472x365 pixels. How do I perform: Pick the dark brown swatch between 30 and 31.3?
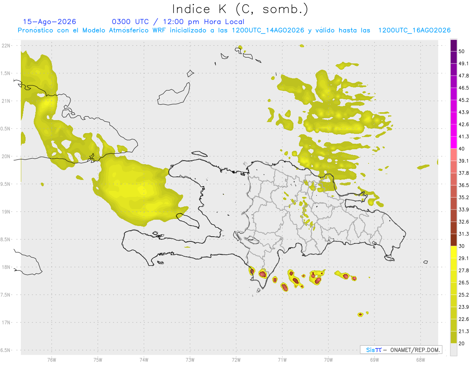tap(454, 240)
